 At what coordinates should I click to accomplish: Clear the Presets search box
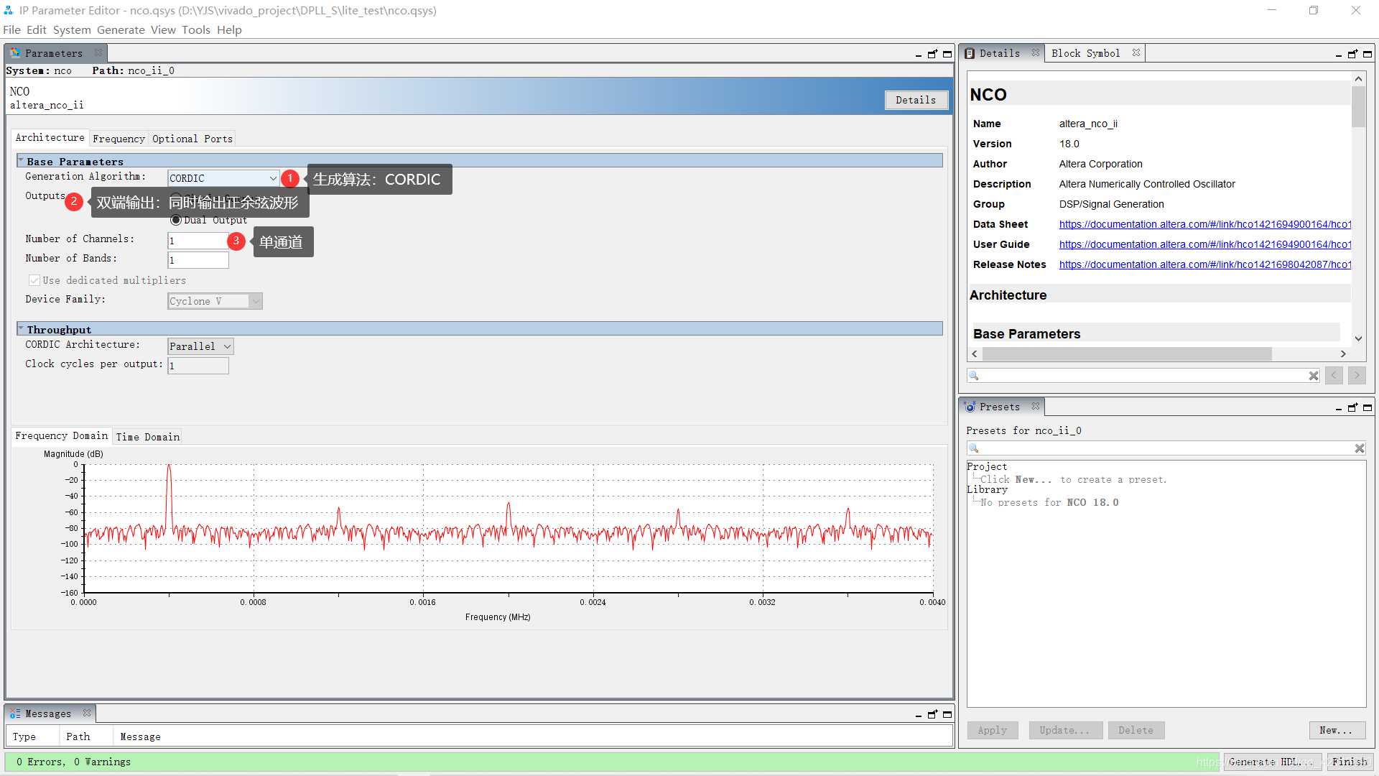[x=1360, y=448]
